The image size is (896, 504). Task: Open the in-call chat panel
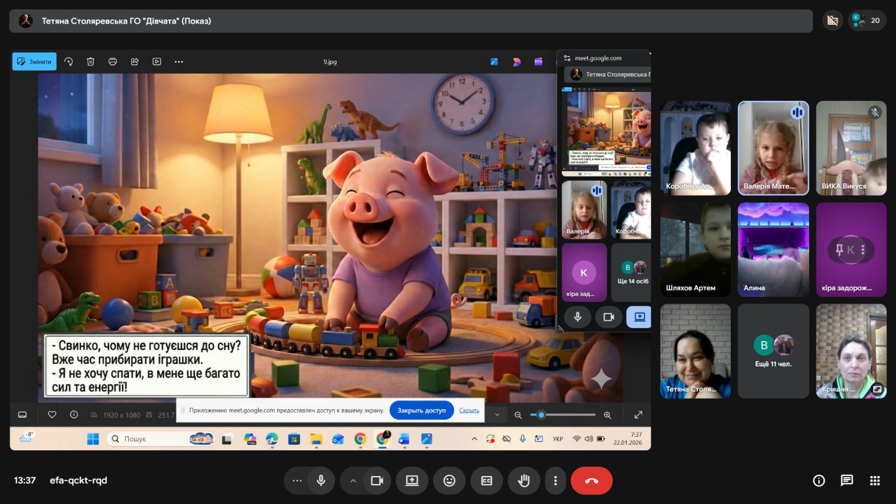847,480
